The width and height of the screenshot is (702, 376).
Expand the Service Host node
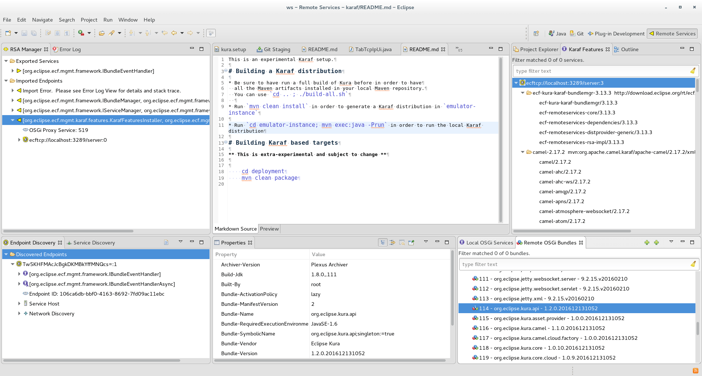point(19,304)
